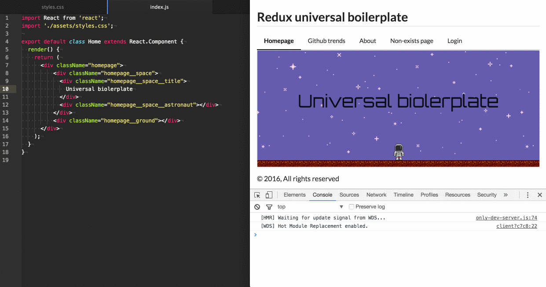Open DevTools three-dot menu
546x287 pixels.
pyautogui.click(x=528, y=195)
